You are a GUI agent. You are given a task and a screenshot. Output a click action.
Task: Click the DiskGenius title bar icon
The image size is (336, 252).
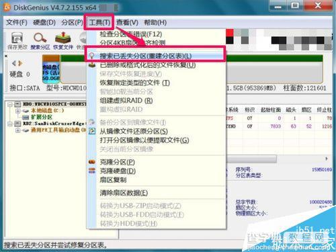(7, 7)
